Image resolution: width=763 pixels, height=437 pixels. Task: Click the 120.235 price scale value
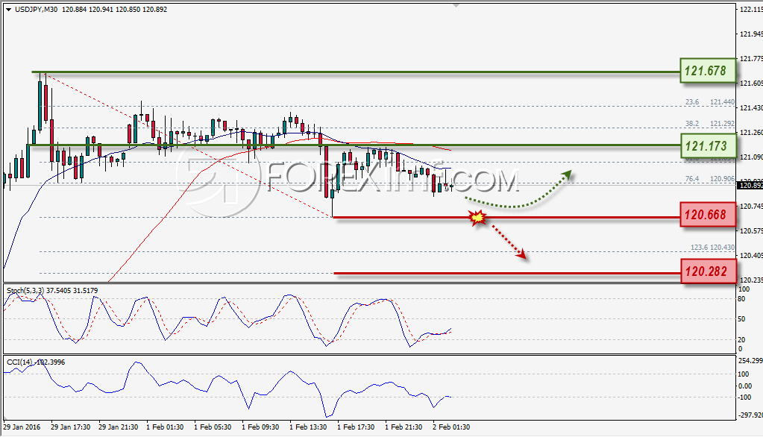[x=751, y=280]
